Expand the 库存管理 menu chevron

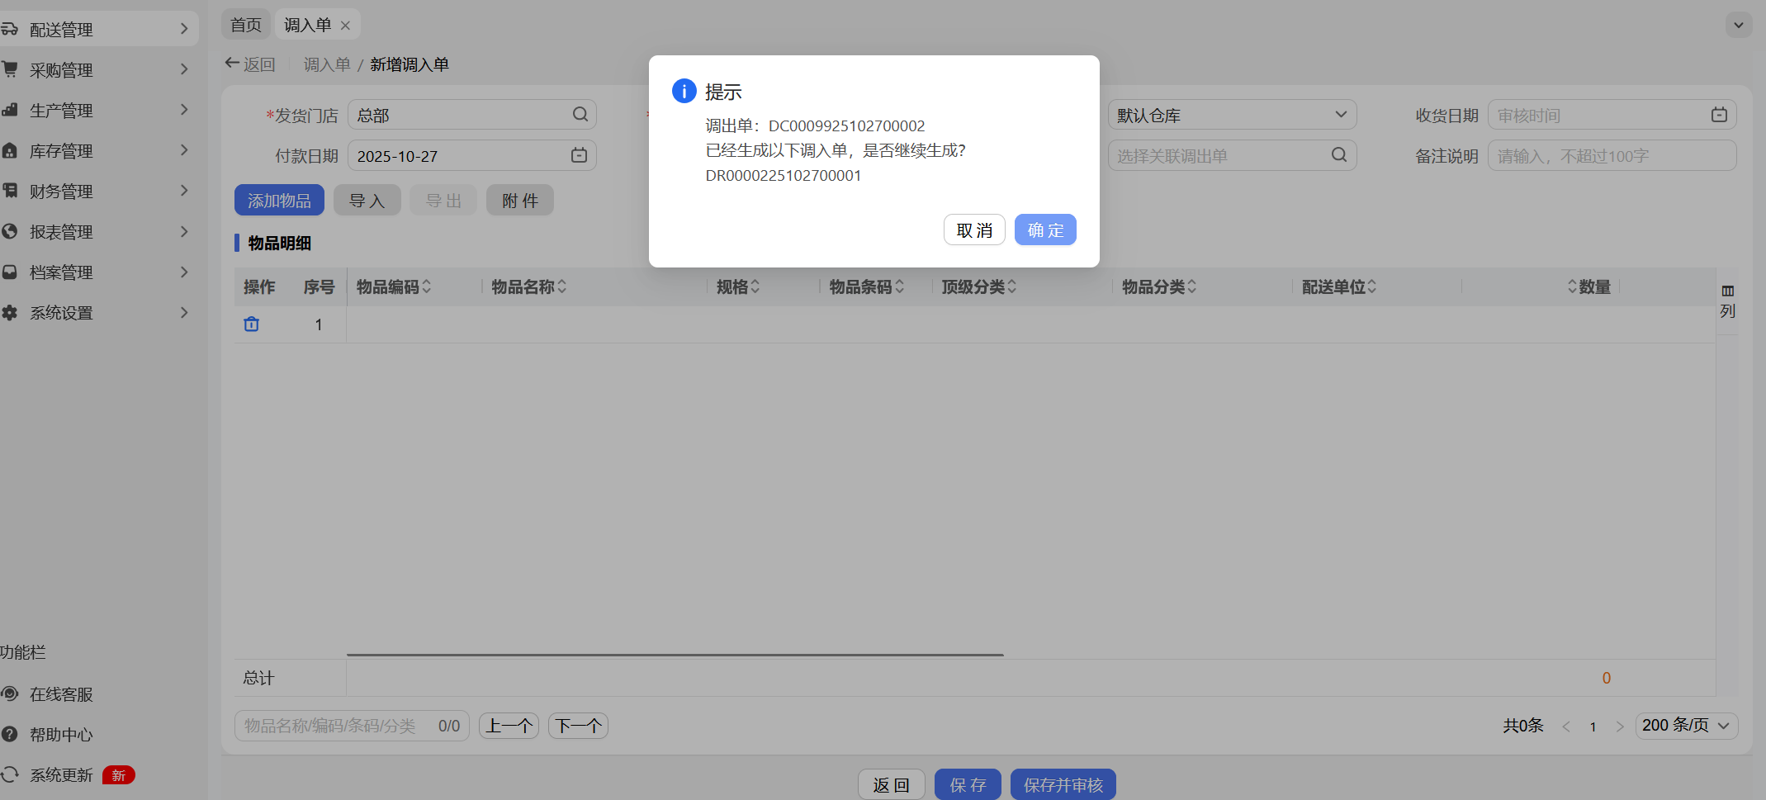[184, 150]
